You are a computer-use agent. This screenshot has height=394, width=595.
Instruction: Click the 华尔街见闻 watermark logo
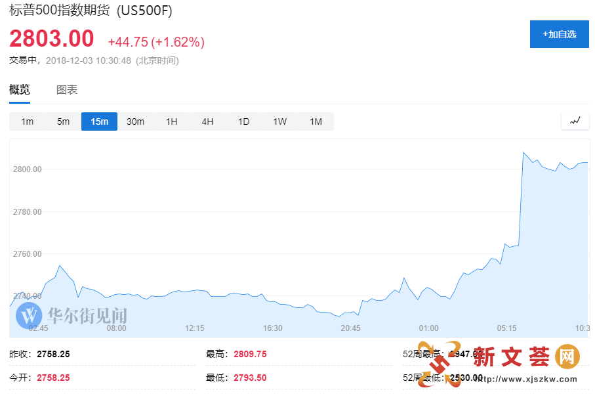click(71, 316)
